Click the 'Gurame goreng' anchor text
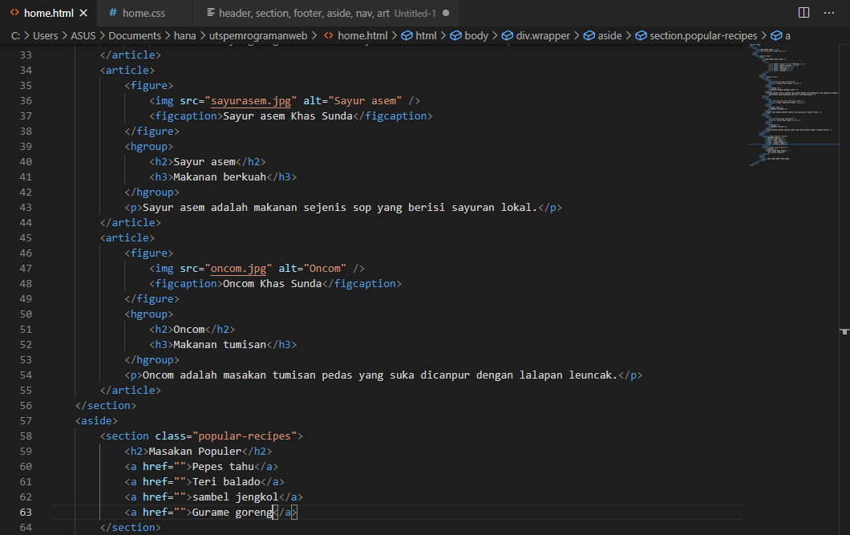 click(x=232, y=513)
